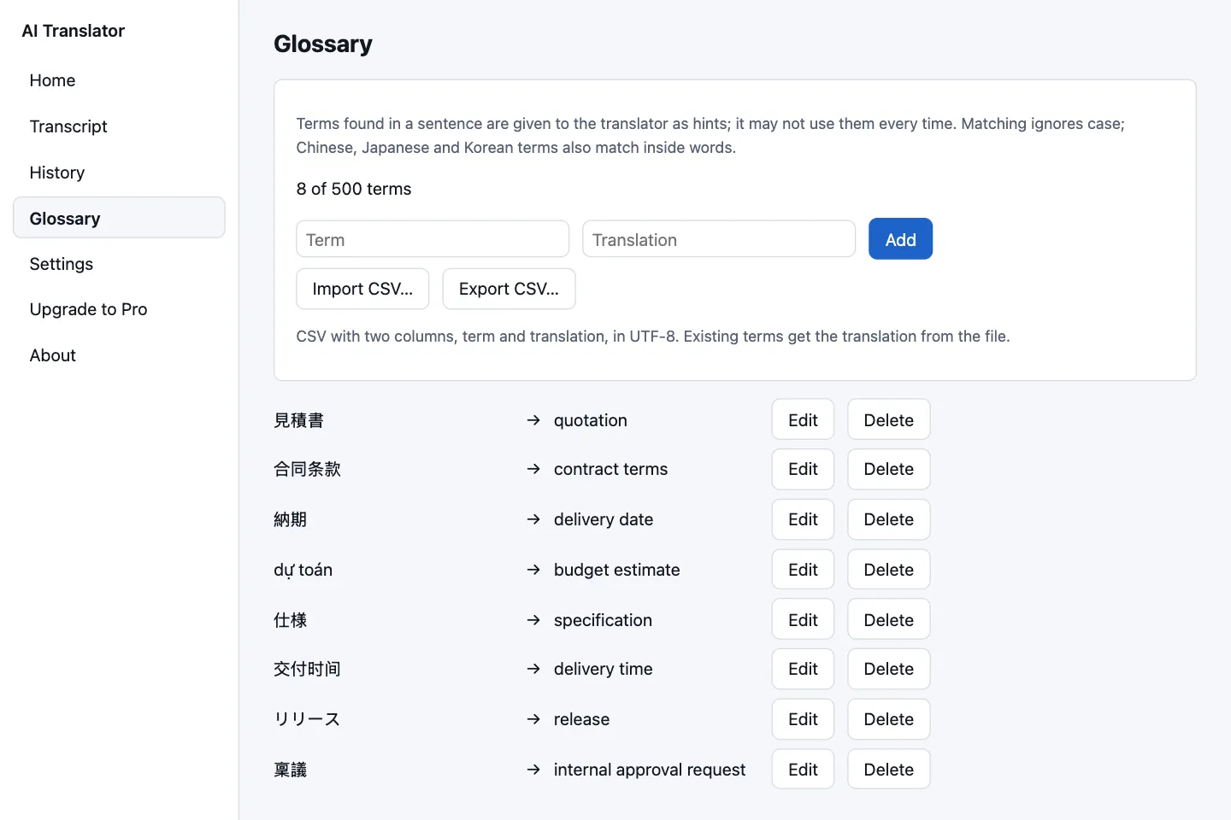Click the 'AI Translator' app title
The image size is (1231, 820).
[x=73, y=31]
